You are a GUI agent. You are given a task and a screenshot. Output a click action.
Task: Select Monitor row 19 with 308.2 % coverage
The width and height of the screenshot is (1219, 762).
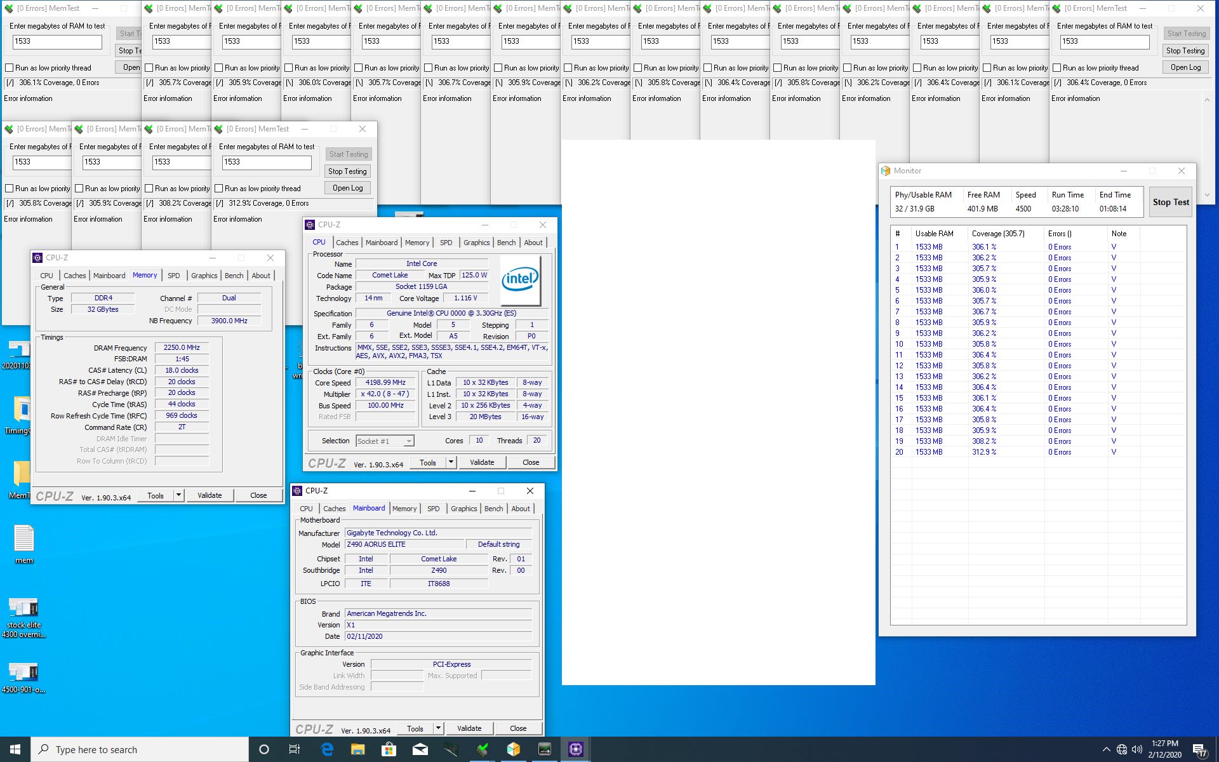coord(1038,441)
